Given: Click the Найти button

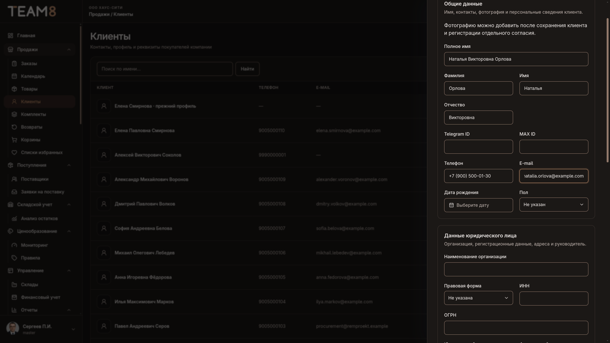Looking at the screenshot, I should click(x=247, y=69).
